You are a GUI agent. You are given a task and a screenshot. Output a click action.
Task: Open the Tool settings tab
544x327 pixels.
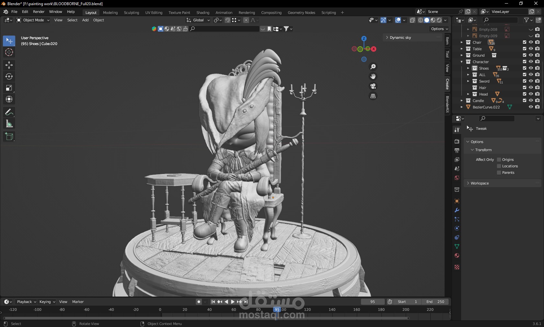pos(457,130)
